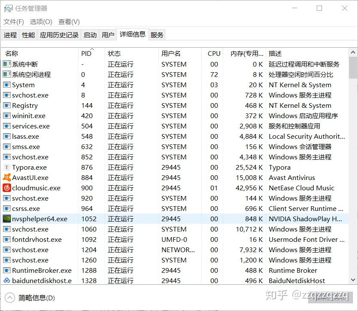Image resolution: width=358 pixels, height=311 pixels.
Task: Click the services.exe process icon
Action: pos(6,126)
